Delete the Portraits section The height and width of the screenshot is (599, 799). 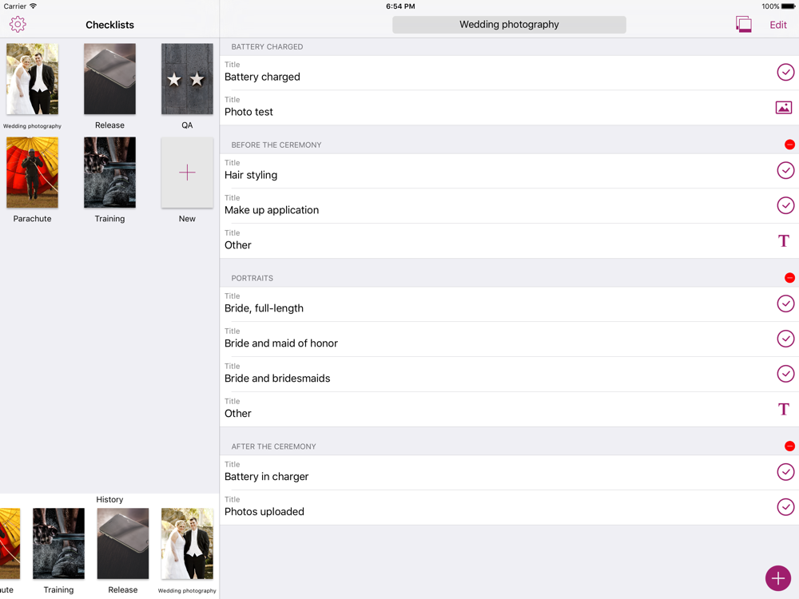[789, 278]
